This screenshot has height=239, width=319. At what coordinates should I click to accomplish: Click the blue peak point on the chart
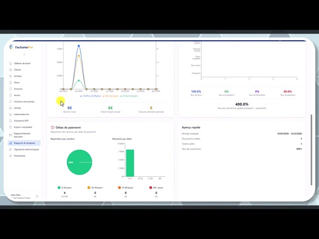79,46
